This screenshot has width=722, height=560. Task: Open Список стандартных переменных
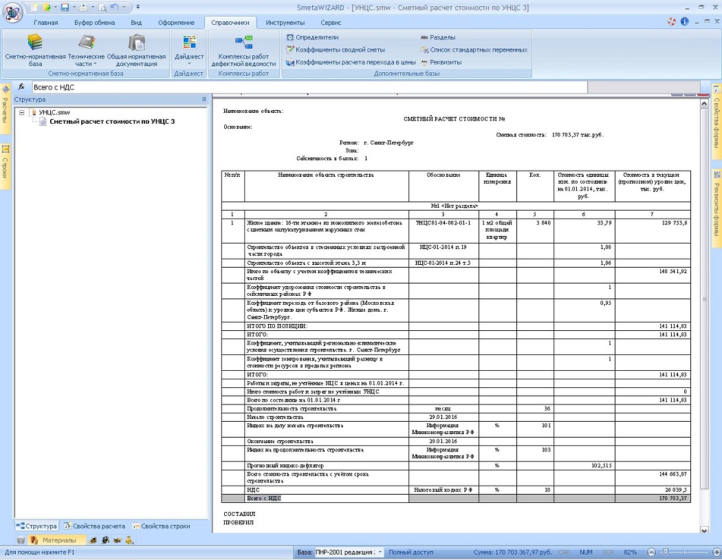pyautogui.click(x=474, y=50)
